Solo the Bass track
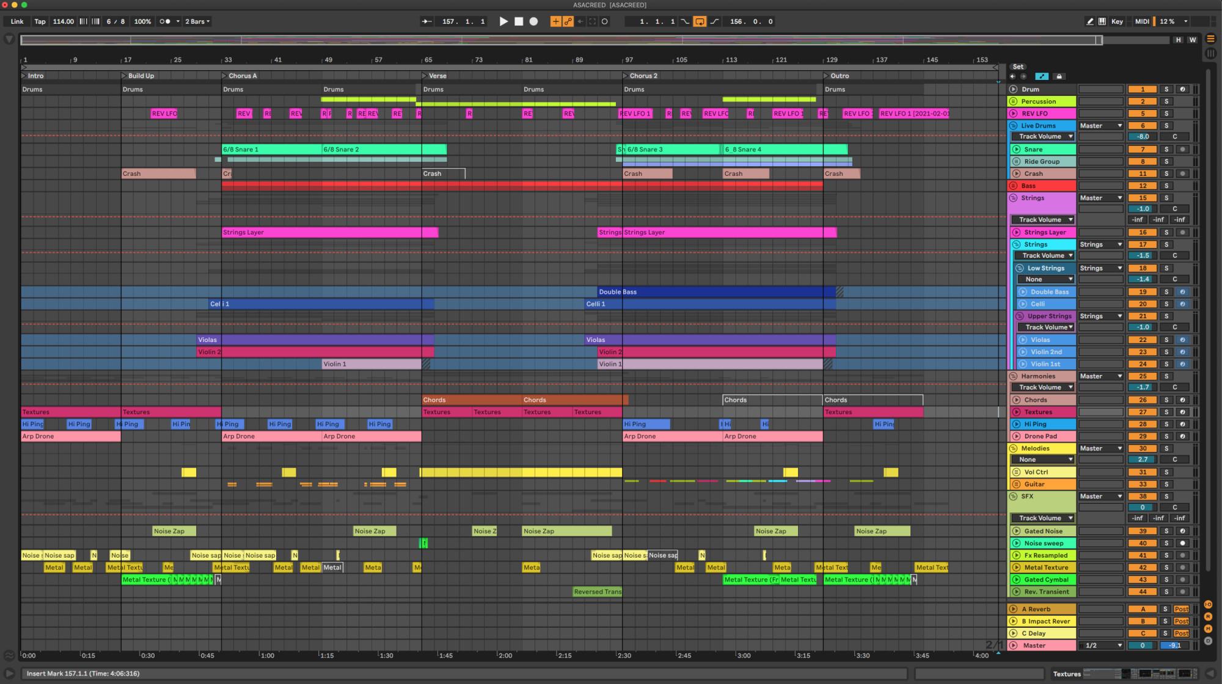The height and width of the screenshot is (684, 1222). tap(1166, 186)
